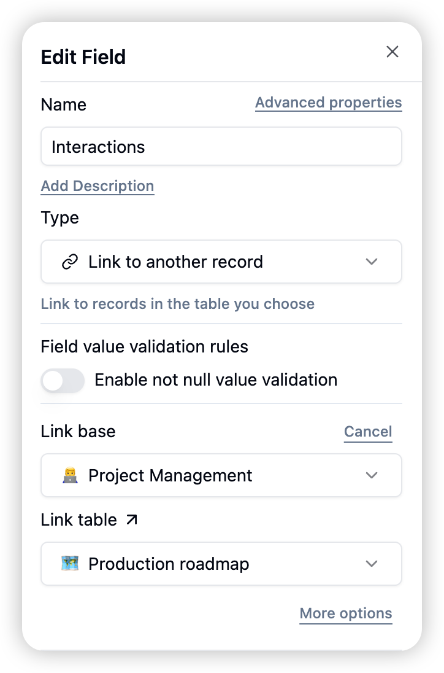
Task: Show More options
Action: tap(346, 613)
